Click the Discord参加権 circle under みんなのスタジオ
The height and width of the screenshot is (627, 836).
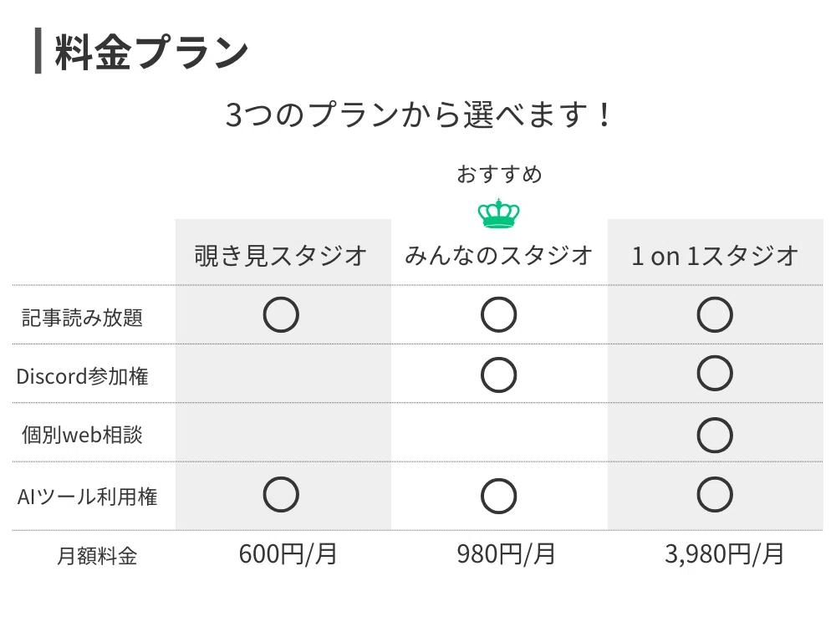498,375
